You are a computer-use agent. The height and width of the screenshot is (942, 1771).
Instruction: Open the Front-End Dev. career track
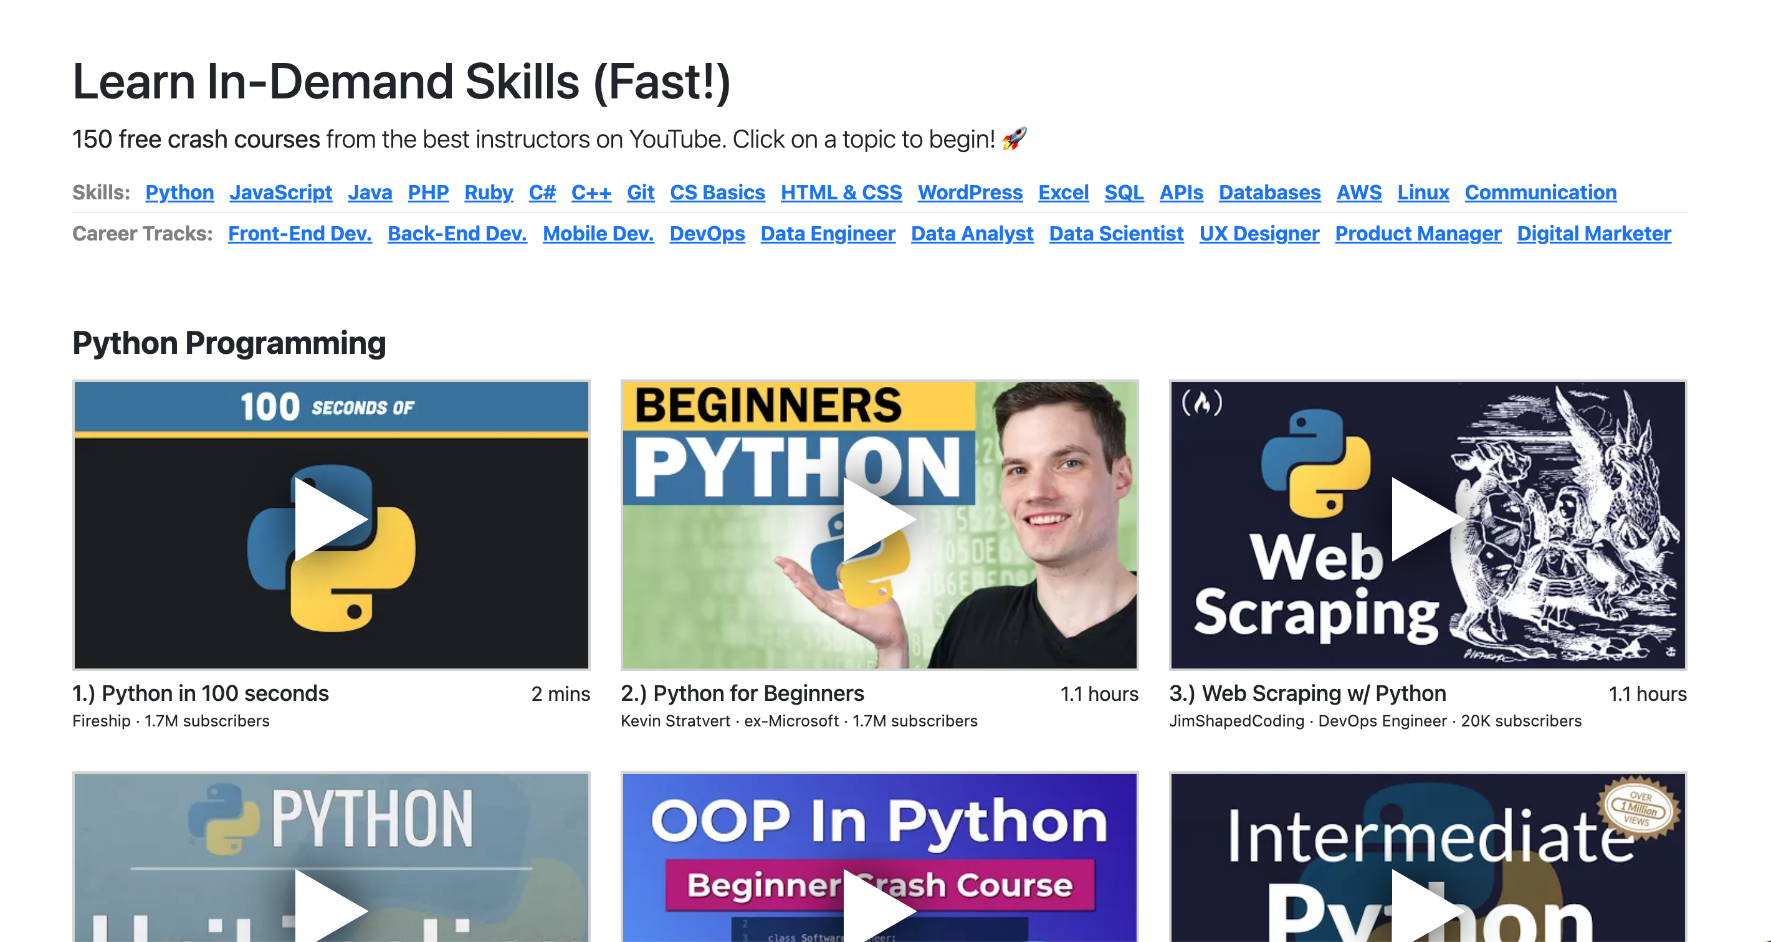[300, 234]
